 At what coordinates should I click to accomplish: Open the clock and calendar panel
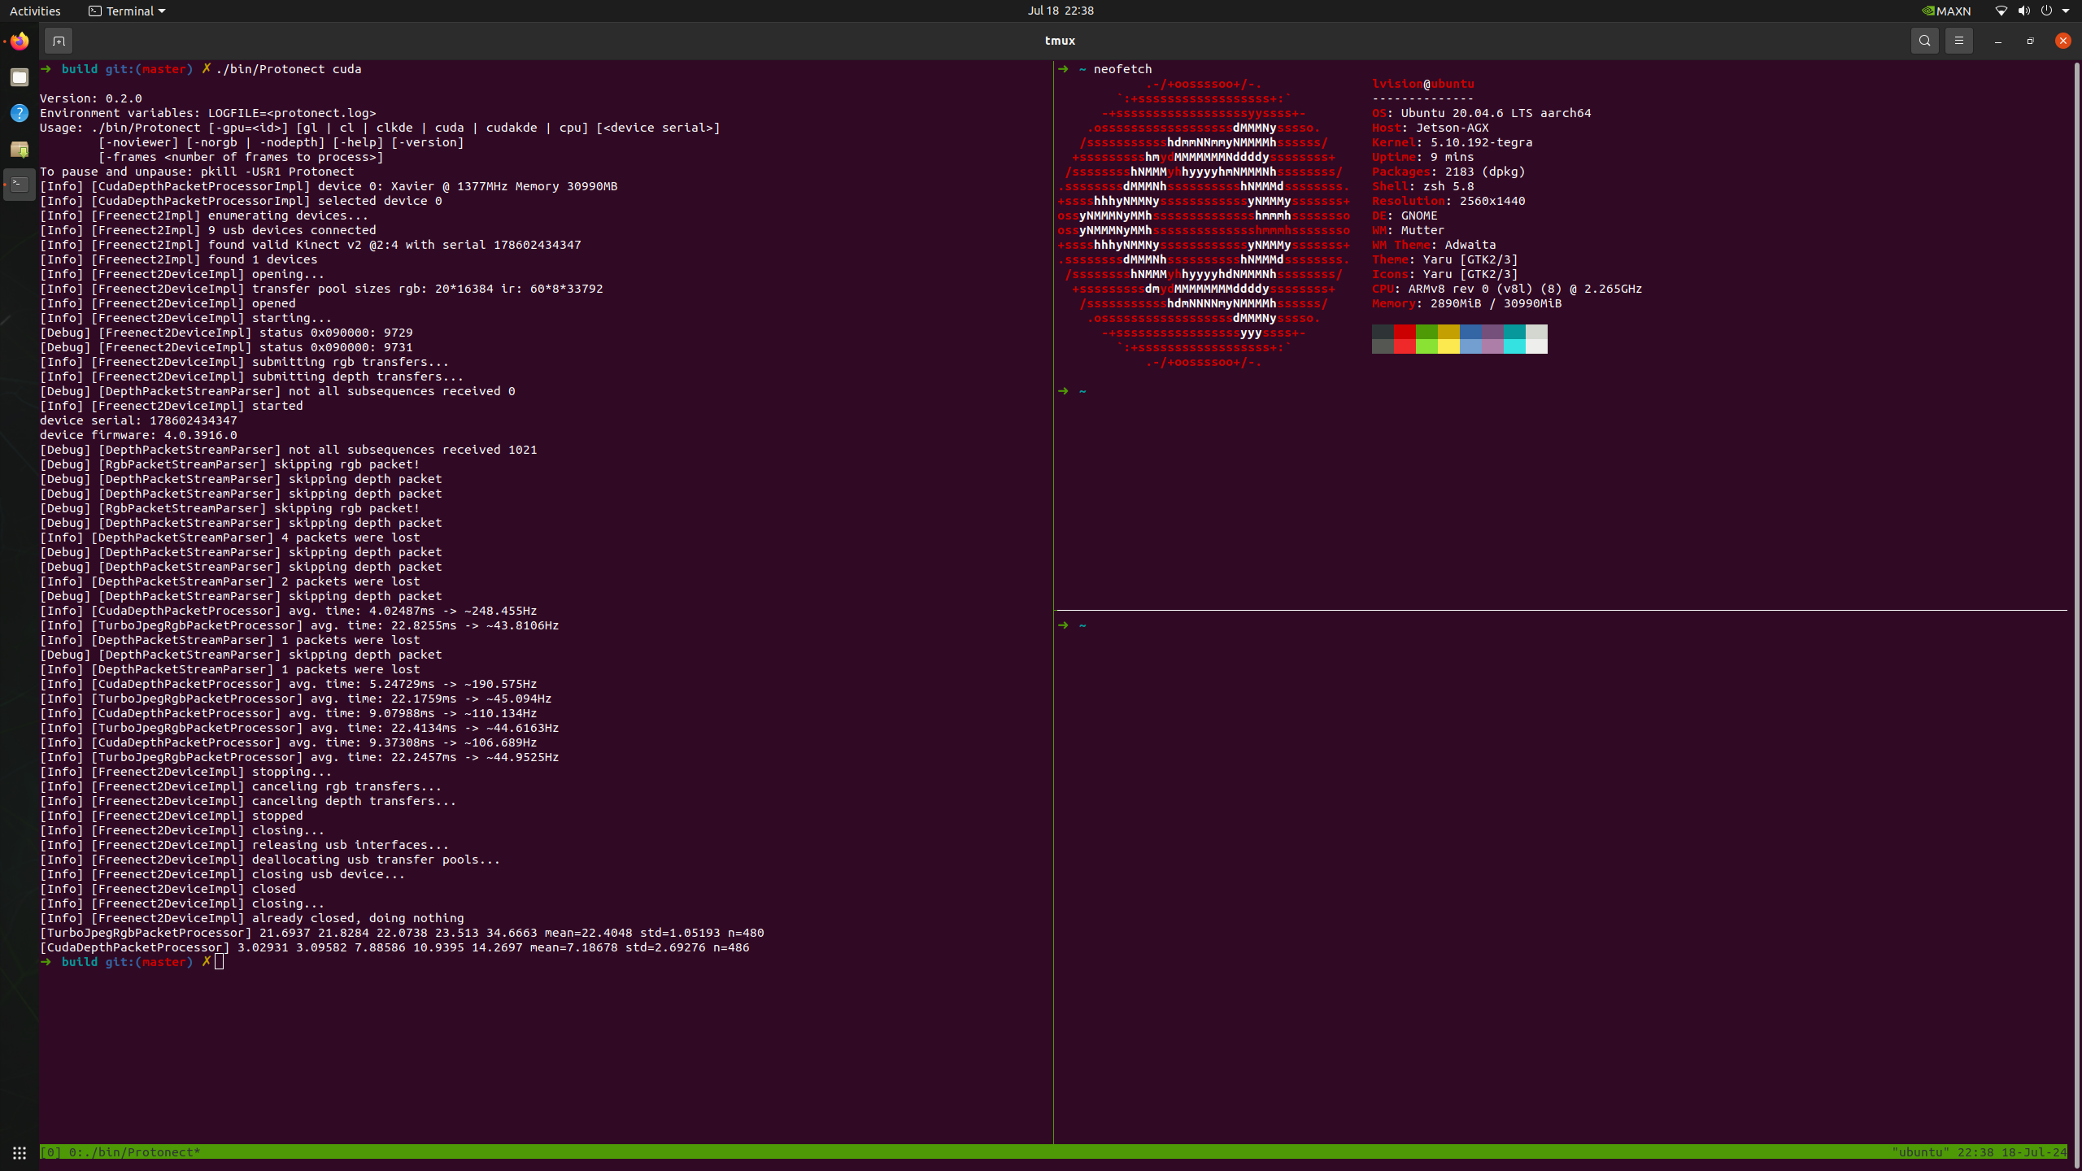coord(1060,11)
